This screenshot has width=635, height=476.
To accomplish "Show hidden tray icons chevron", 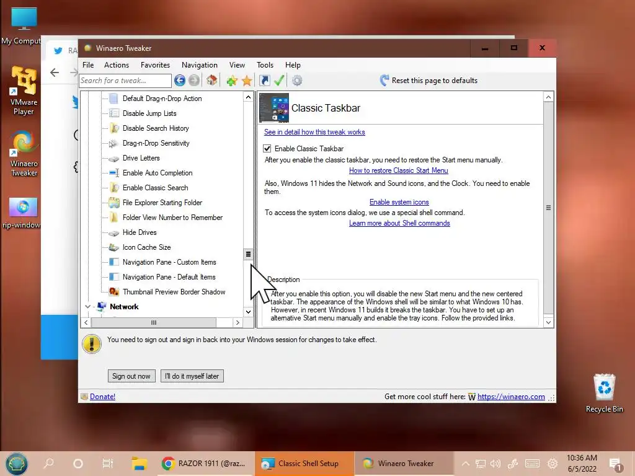I will (466, 464).
